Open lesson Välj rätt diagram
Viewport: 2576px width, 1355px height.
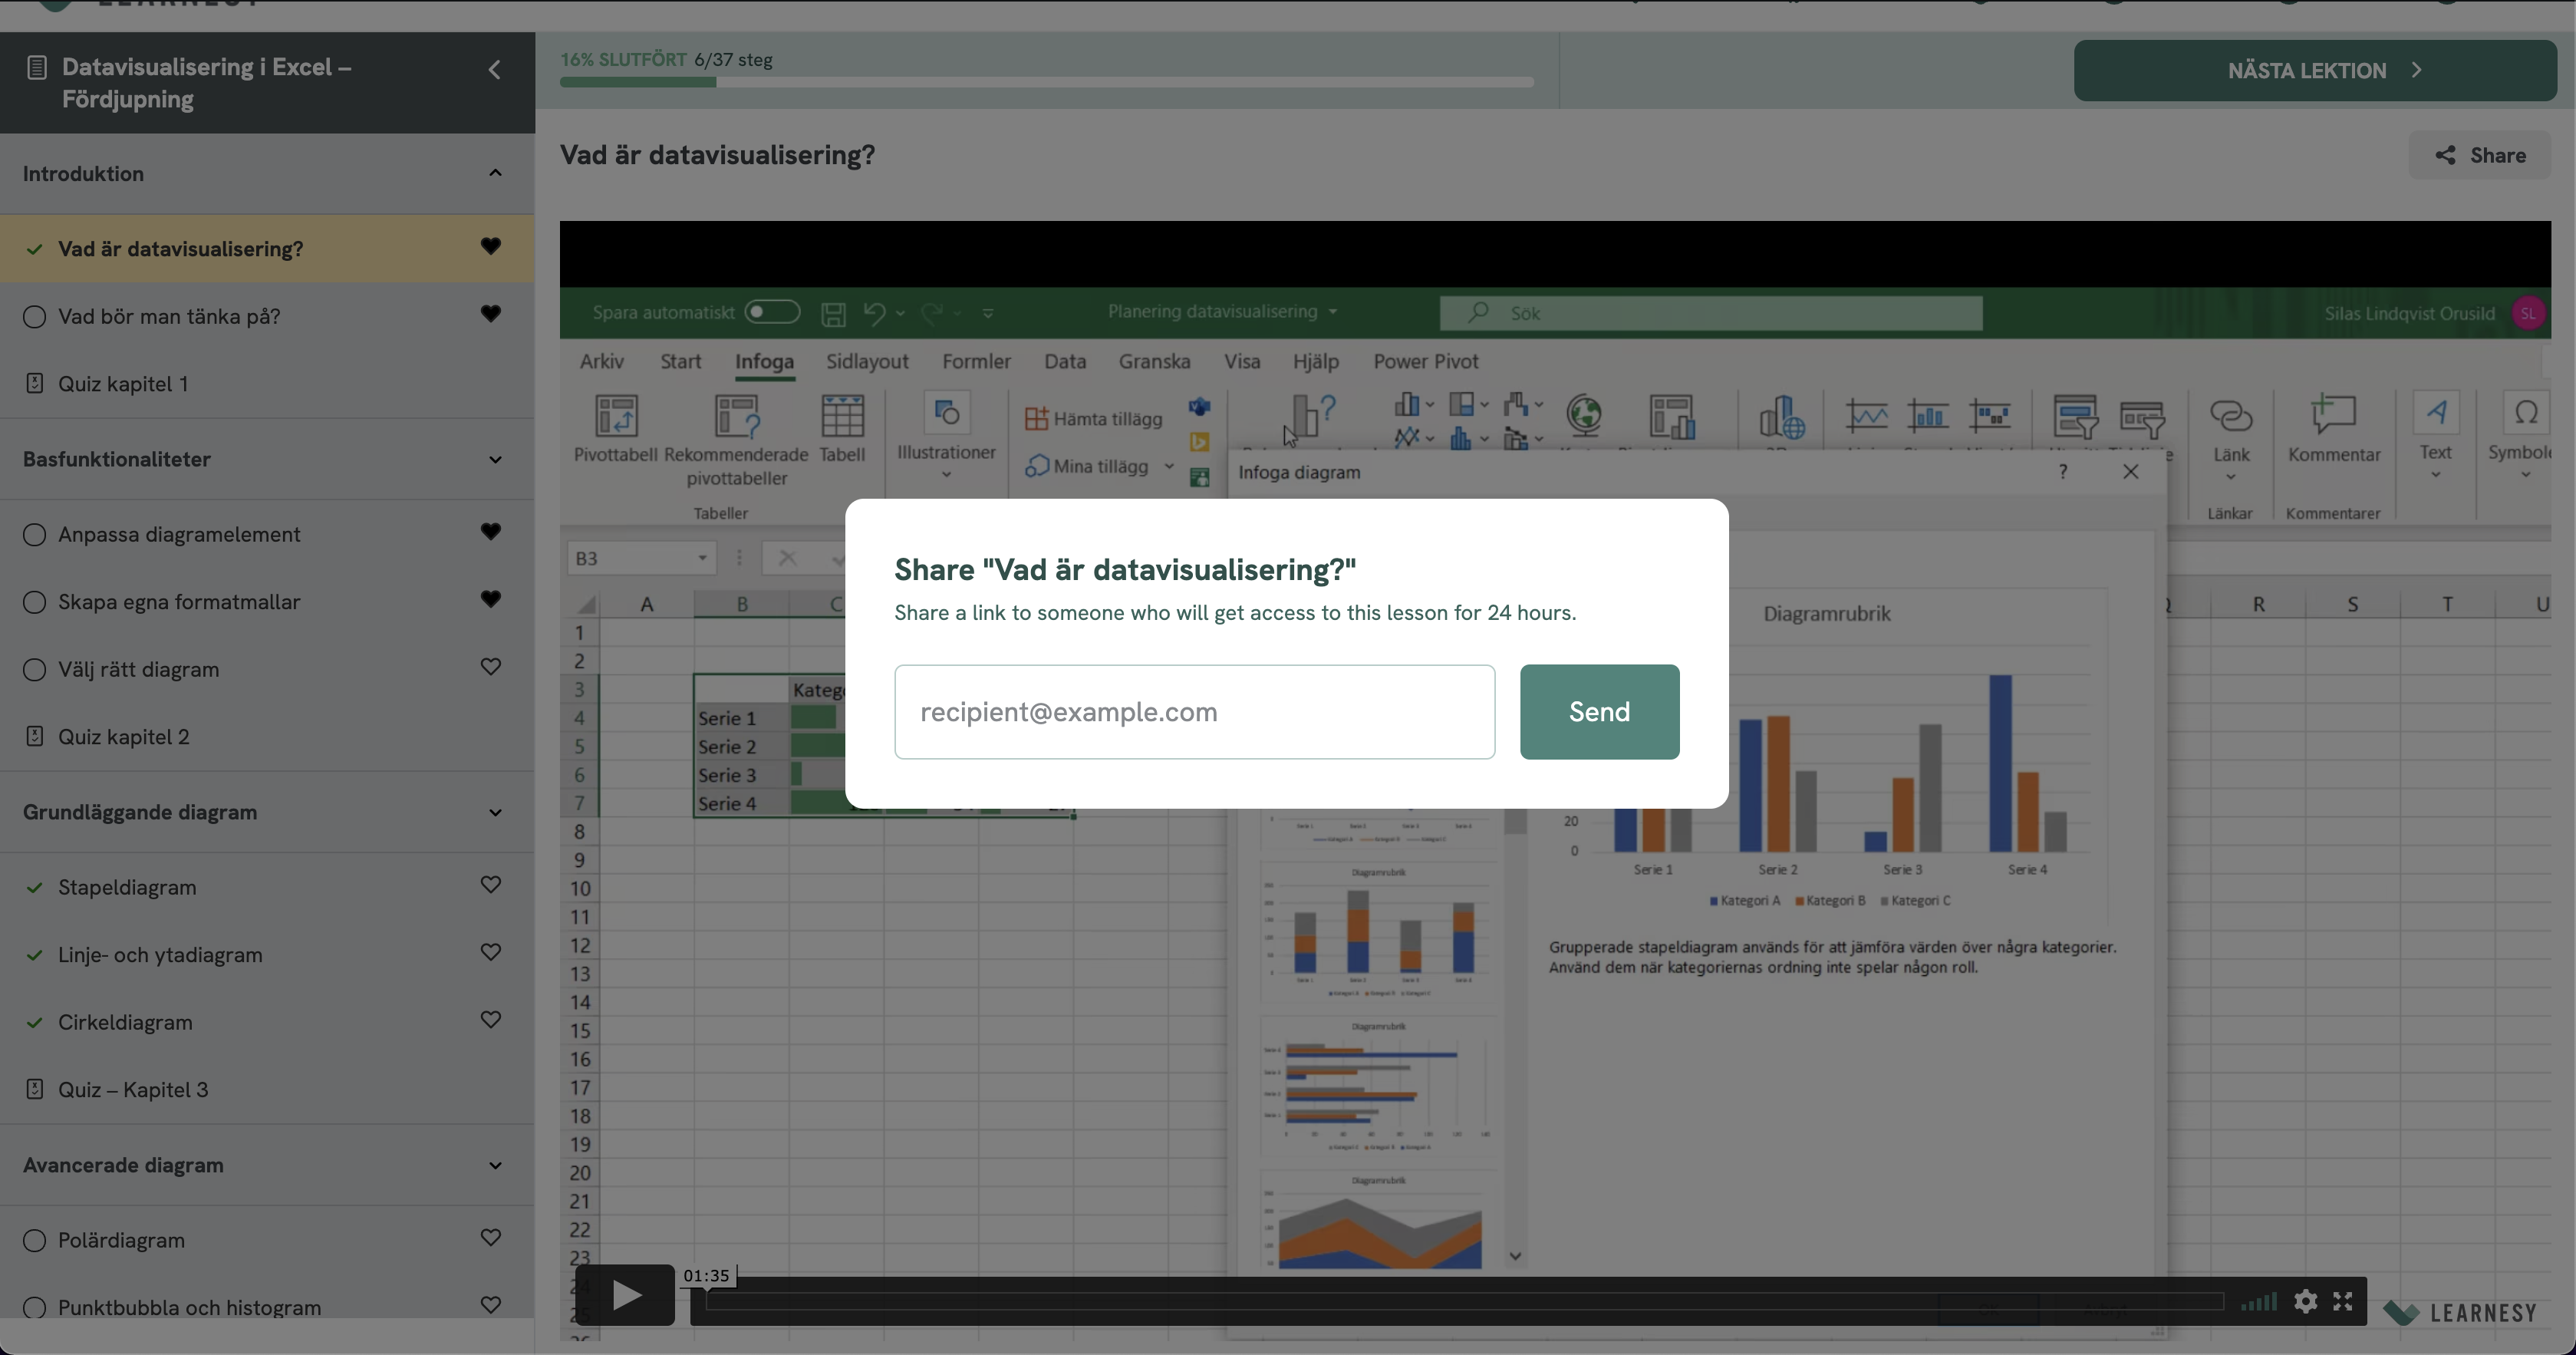click(x=138, y=669)
